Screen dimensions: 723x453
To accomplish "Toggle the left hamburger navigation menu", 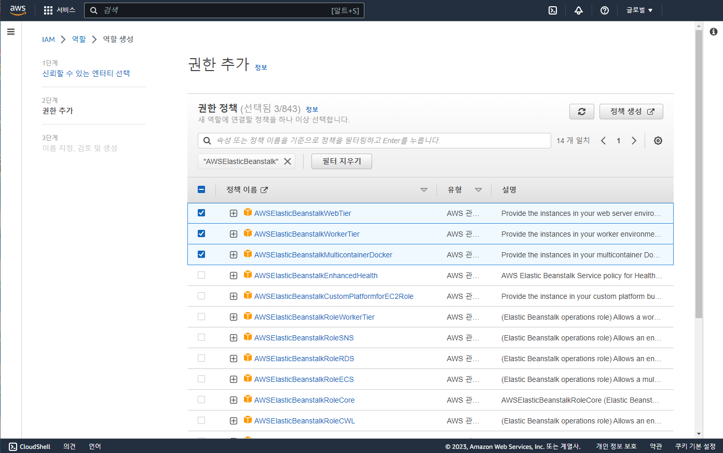I will (11, 32).
